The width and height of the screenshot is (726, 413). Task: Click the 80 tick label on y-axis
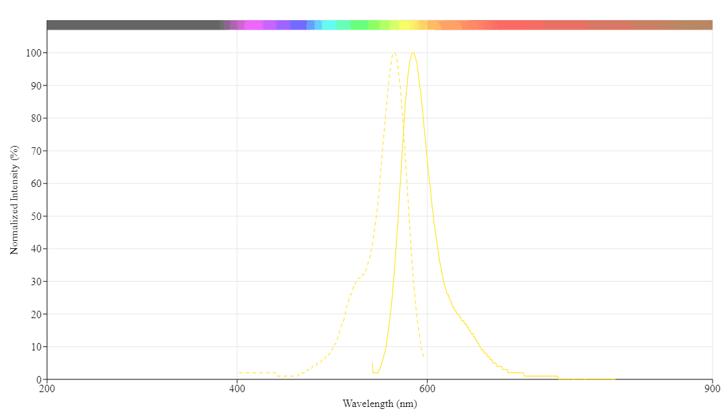[36, 118]
